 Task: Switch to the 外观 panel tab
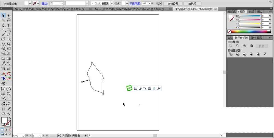(x=251, y=11)
